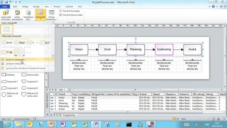Click the Referens på sidan stencil shape

[10, 95]
